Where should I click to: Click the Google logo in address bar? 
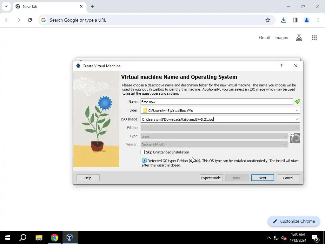tap(43, 20)
